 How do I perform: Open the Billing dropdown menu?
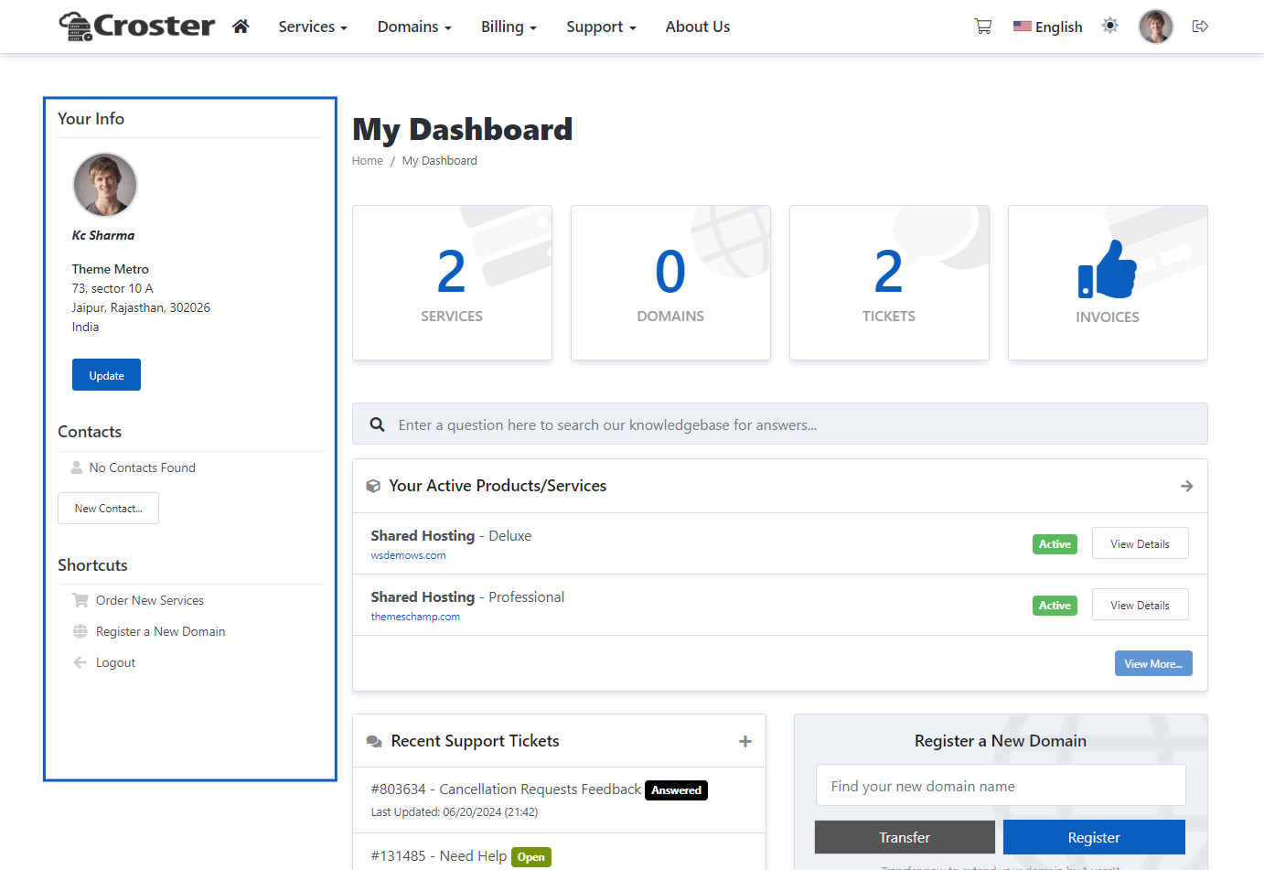click(509, 27)
